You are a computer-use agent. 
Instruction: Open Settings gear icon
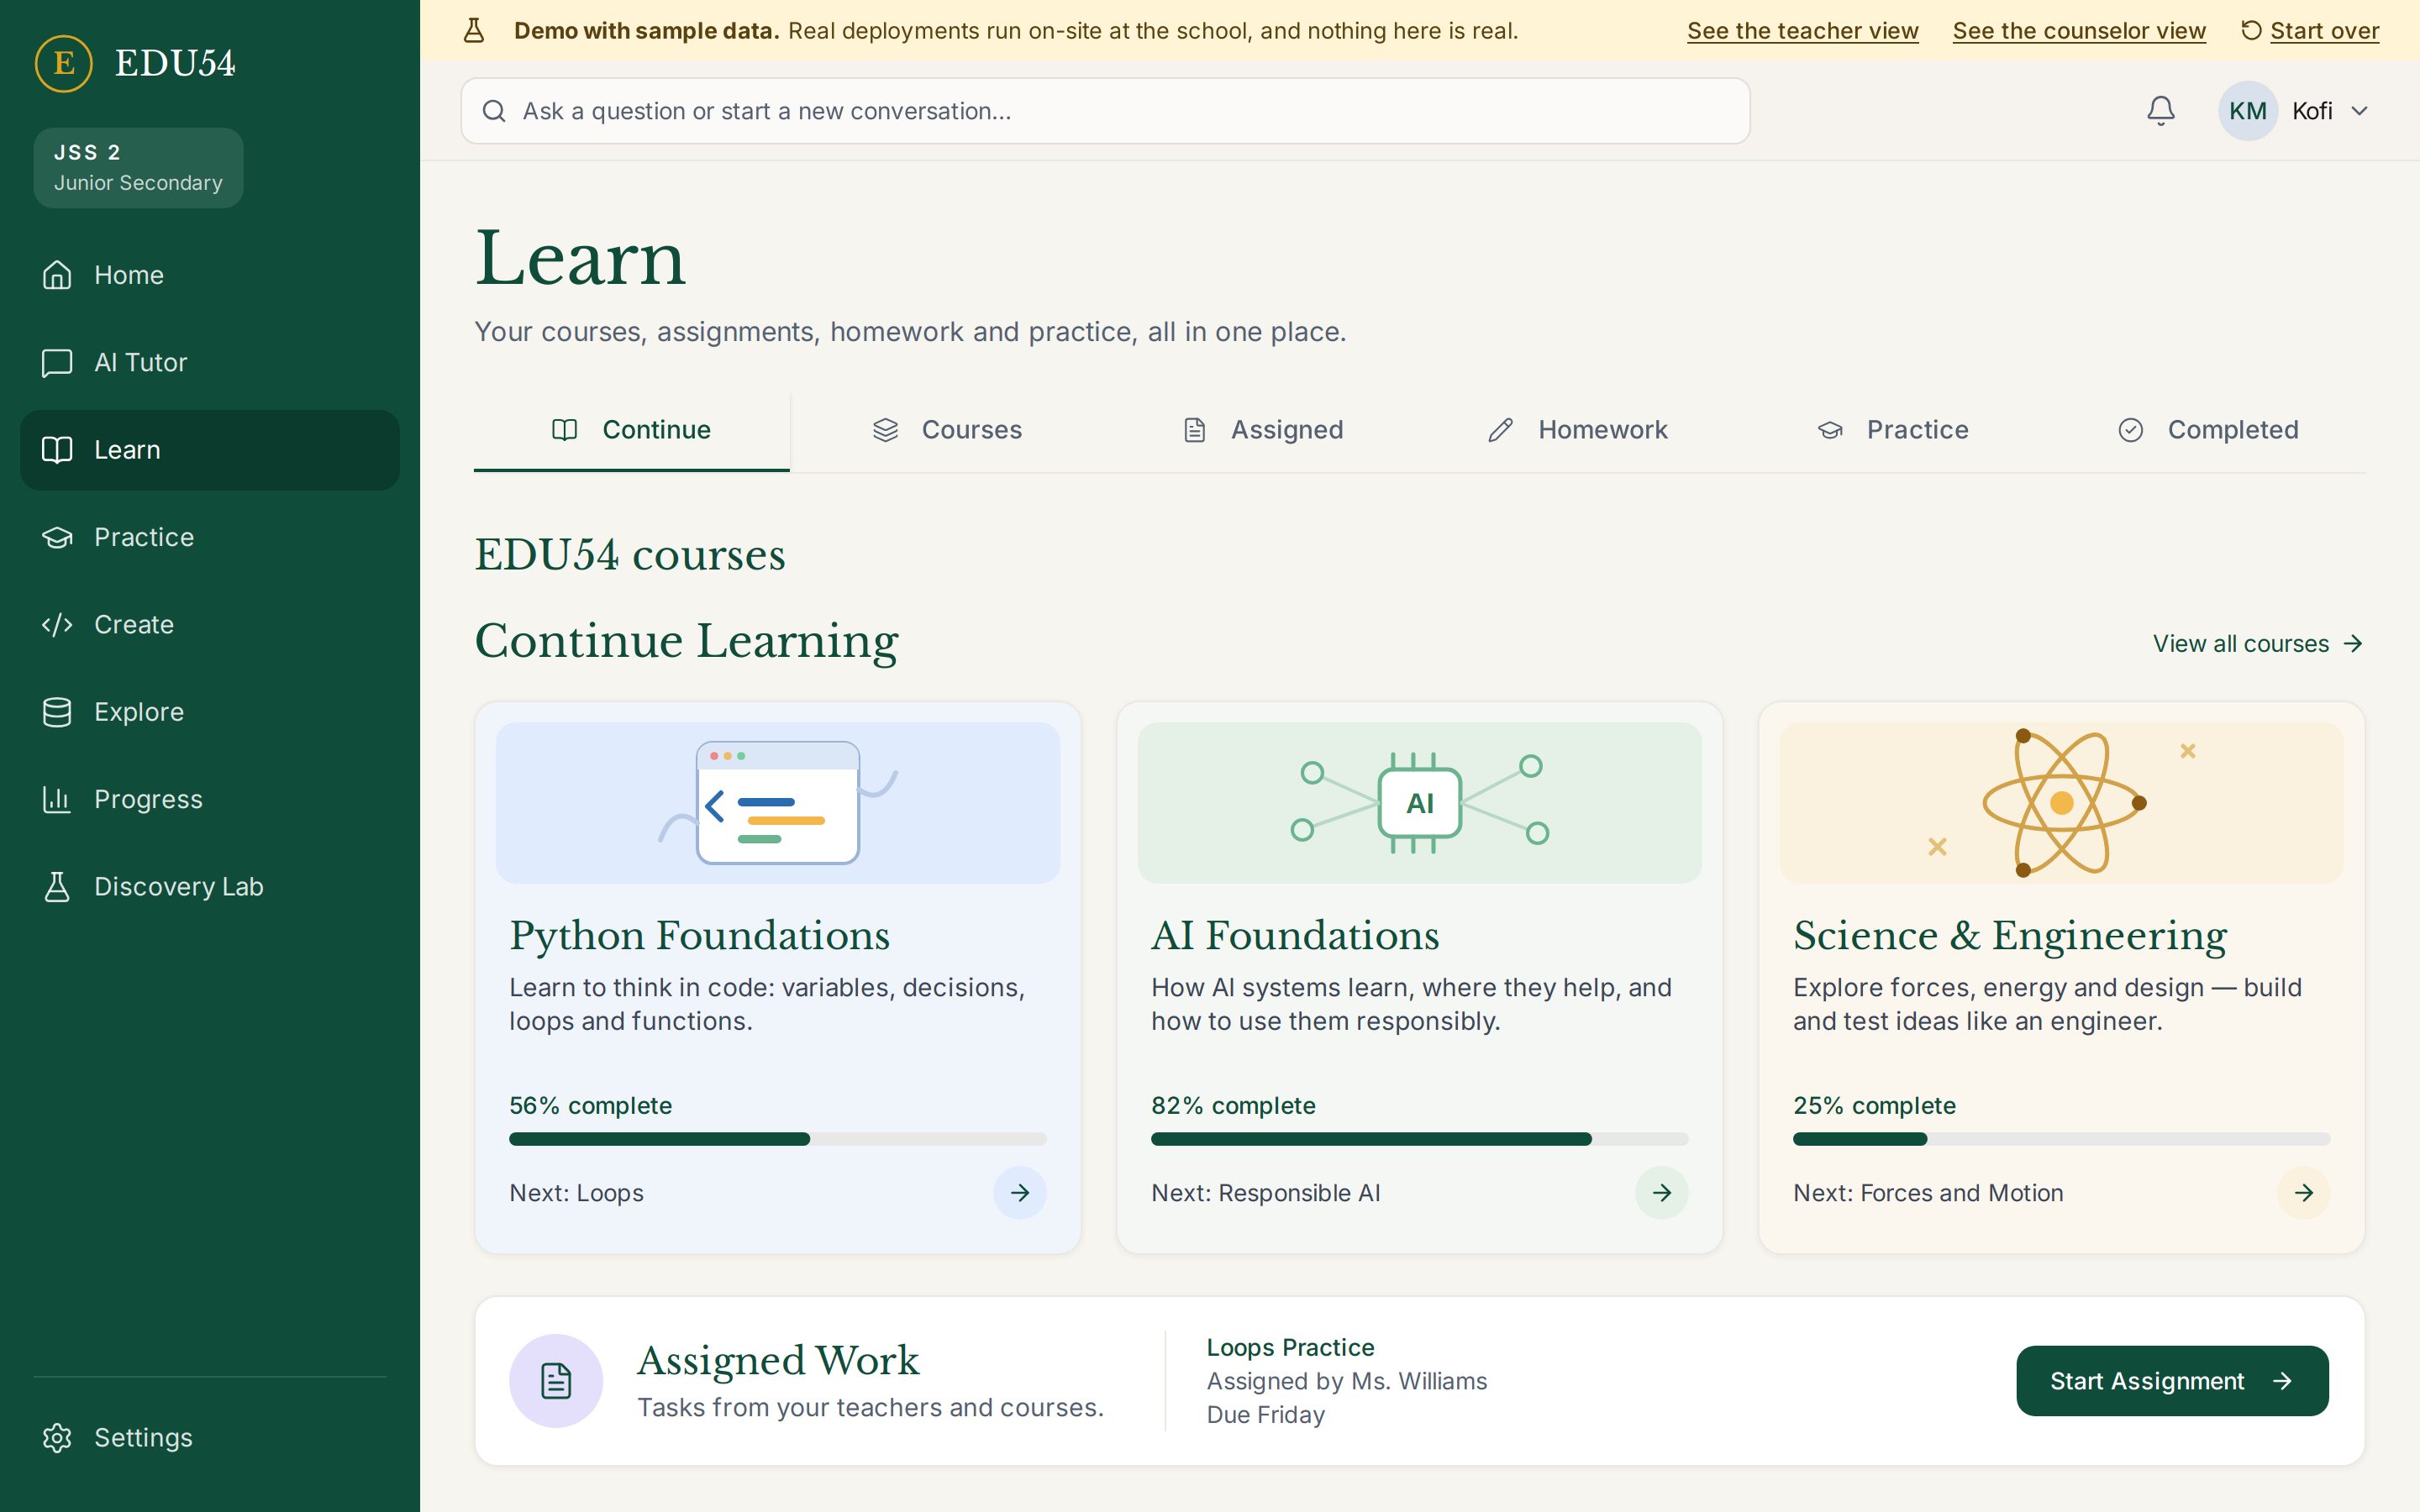57,1437
